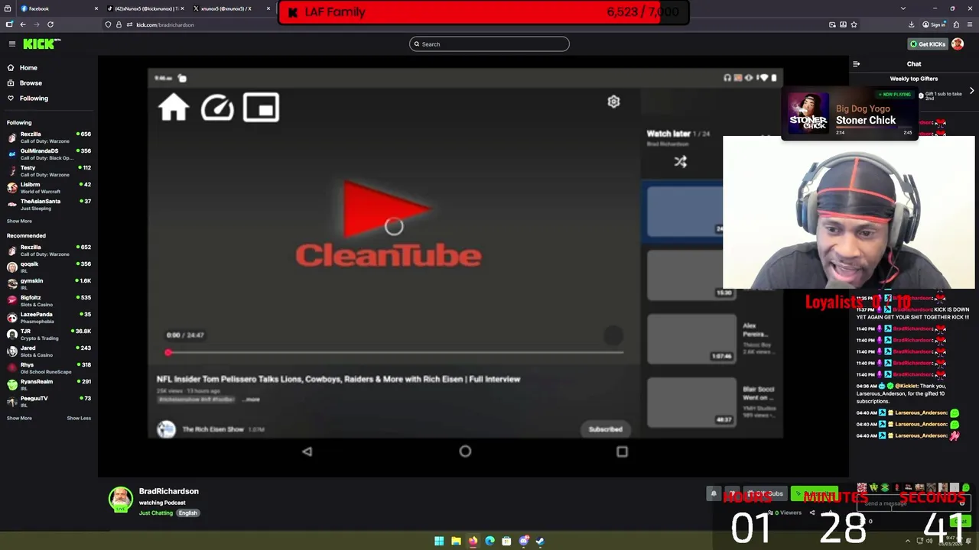Click the English language tag
The width and height of the screenshot is (979, 550).
pos(187,513)
